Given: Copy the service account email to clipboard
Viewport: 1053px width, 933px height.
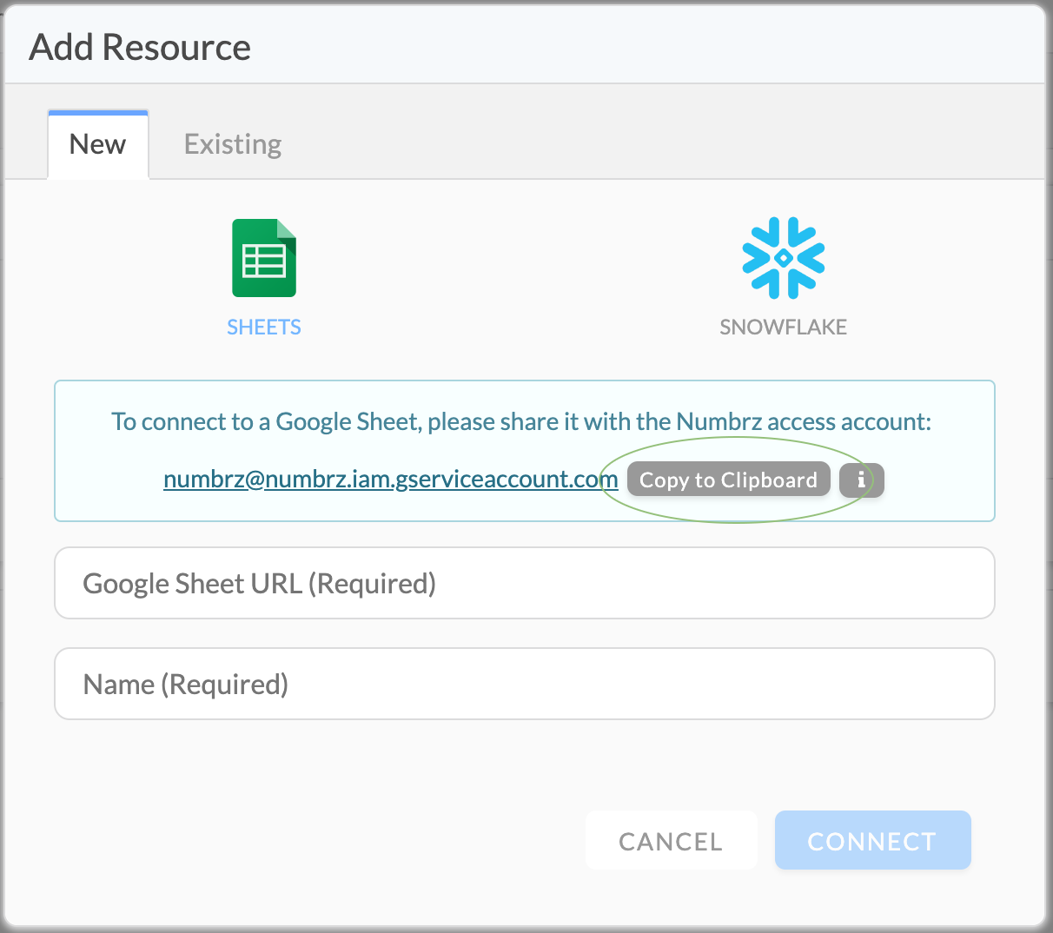Looking at the screenshot, I should pos(728,480).
